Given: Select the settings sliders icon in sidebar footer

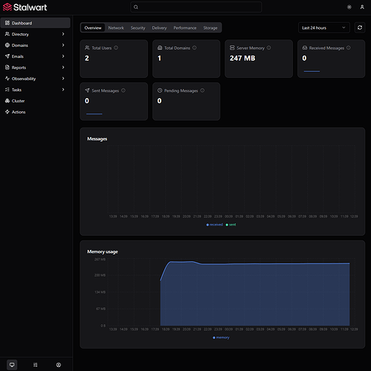Looking at the screenshot, I should pos(36,365).
